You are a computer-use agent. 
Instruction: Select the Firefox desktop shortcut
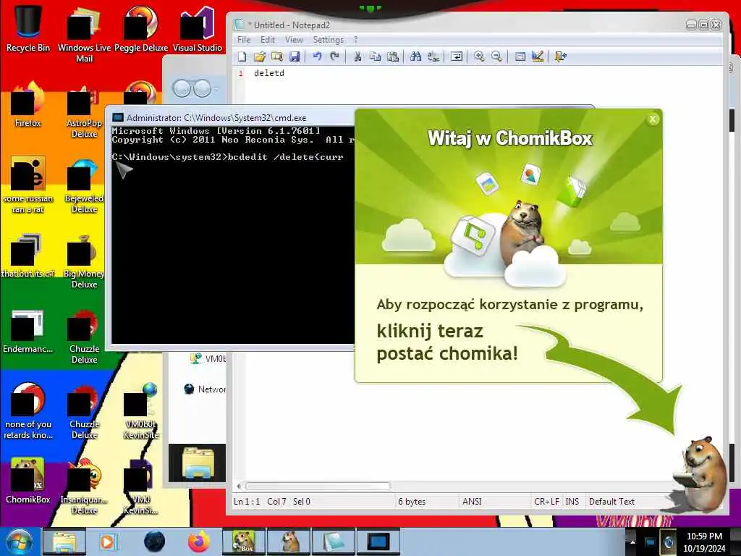coord(28,104)
